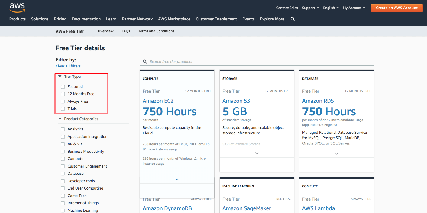Click the "750 Hours" text on EC2 card
Screen dimensions: 427x213
point(170,112)
